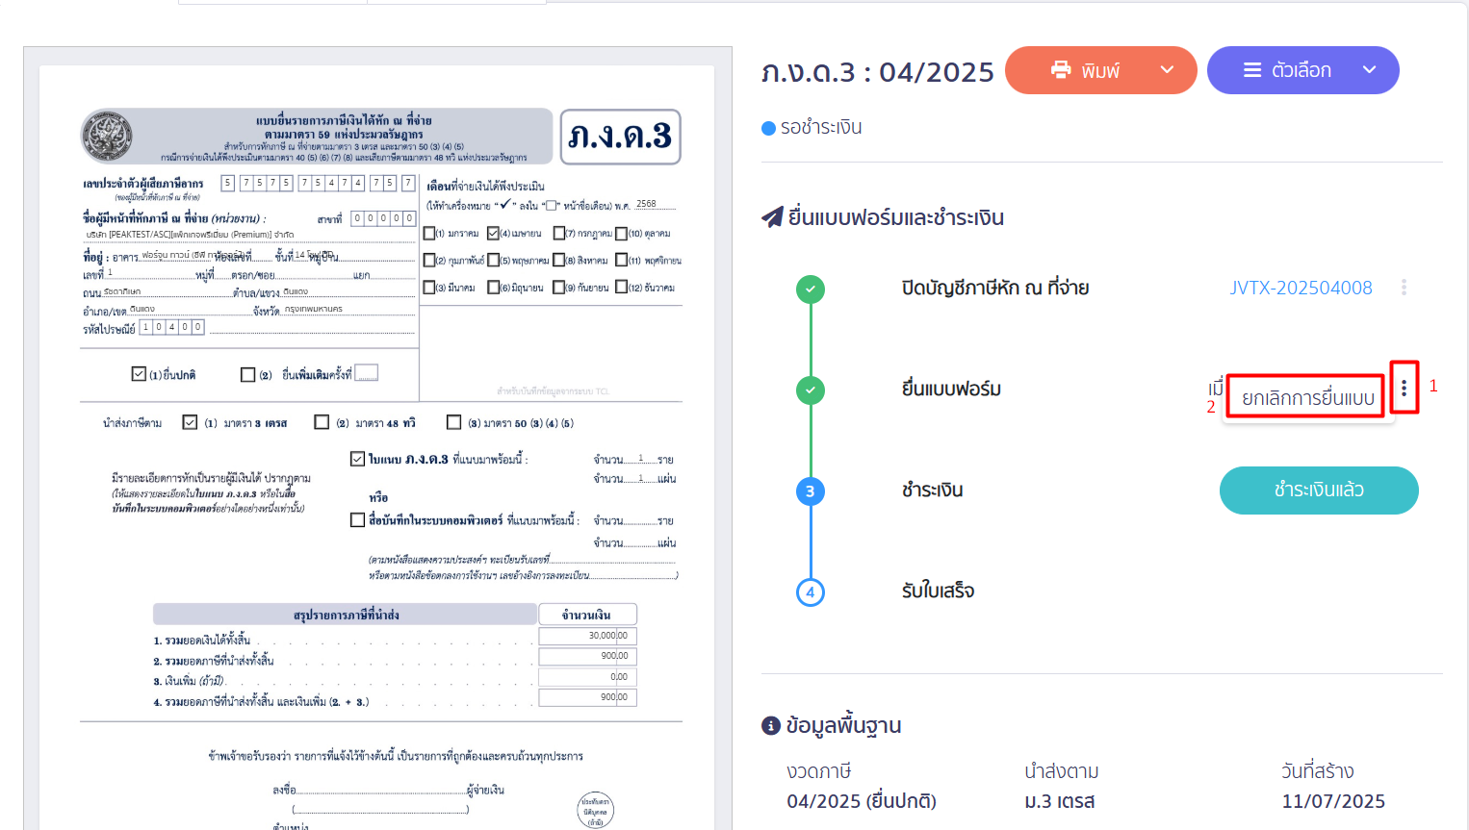Click the three-dot menu next to JVTX-202504008
Viewport: 1469px width, 830px height.
point(1404,287)
